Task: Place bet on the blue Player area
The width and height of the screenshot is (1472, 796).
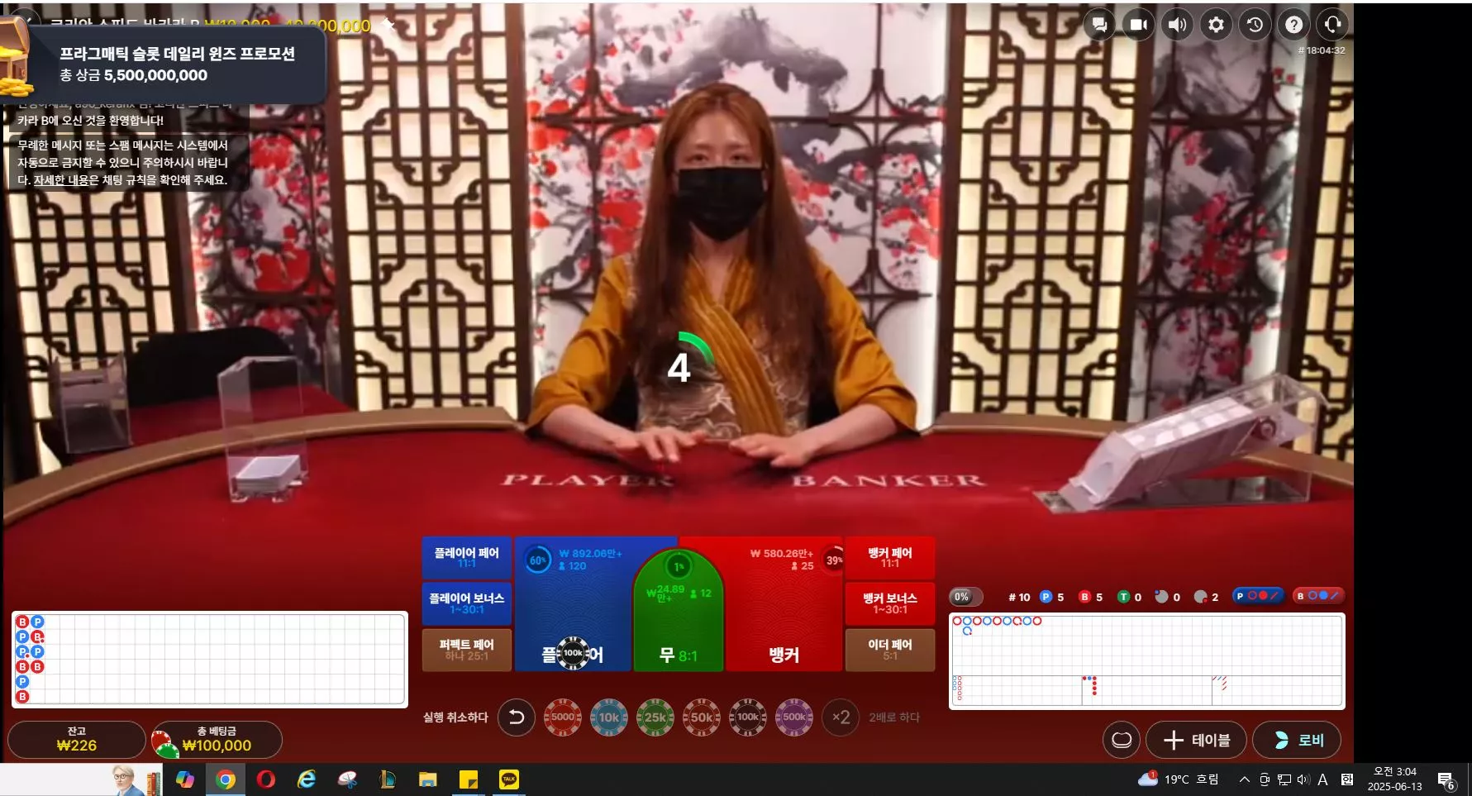Action: 574,603
